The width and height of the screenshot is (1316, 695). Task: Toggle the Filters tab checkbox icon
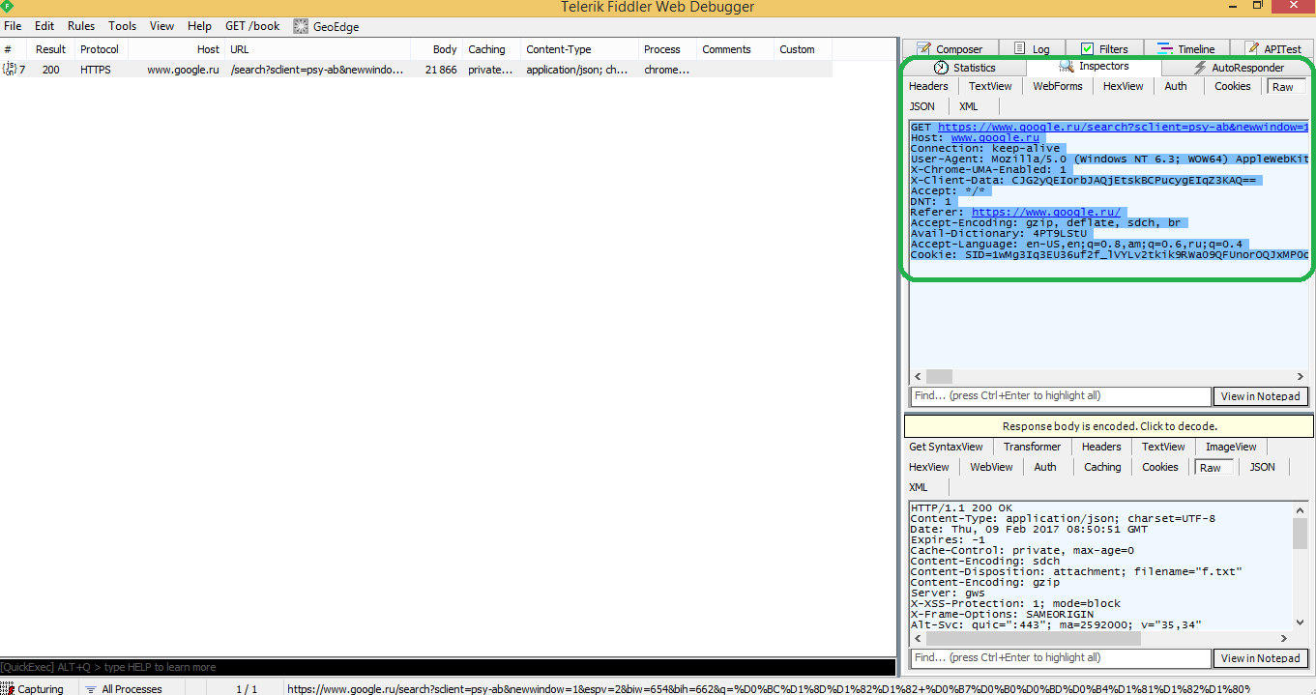click(x=1087, y=48)
